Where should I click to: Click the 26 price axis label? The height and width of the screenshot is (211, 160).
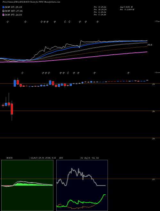(x=153, y=112)
